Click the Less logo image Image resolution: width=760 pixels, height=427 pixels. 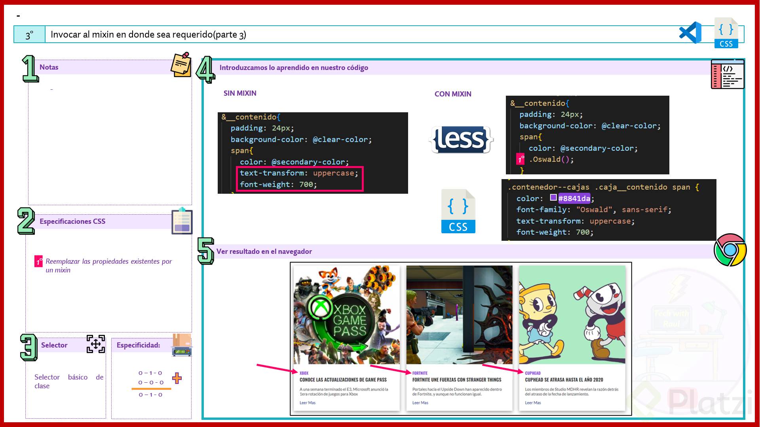pyautogui.click(x=461, y=140)
